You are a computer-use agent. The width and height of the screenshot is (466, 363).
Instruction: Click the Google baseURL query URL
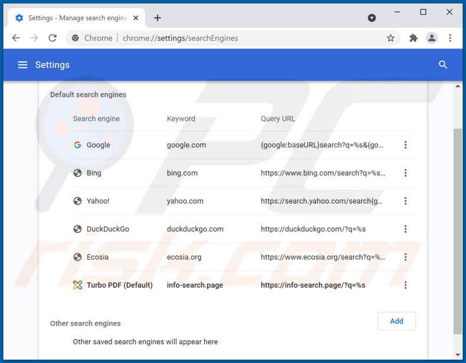point(322,145)
